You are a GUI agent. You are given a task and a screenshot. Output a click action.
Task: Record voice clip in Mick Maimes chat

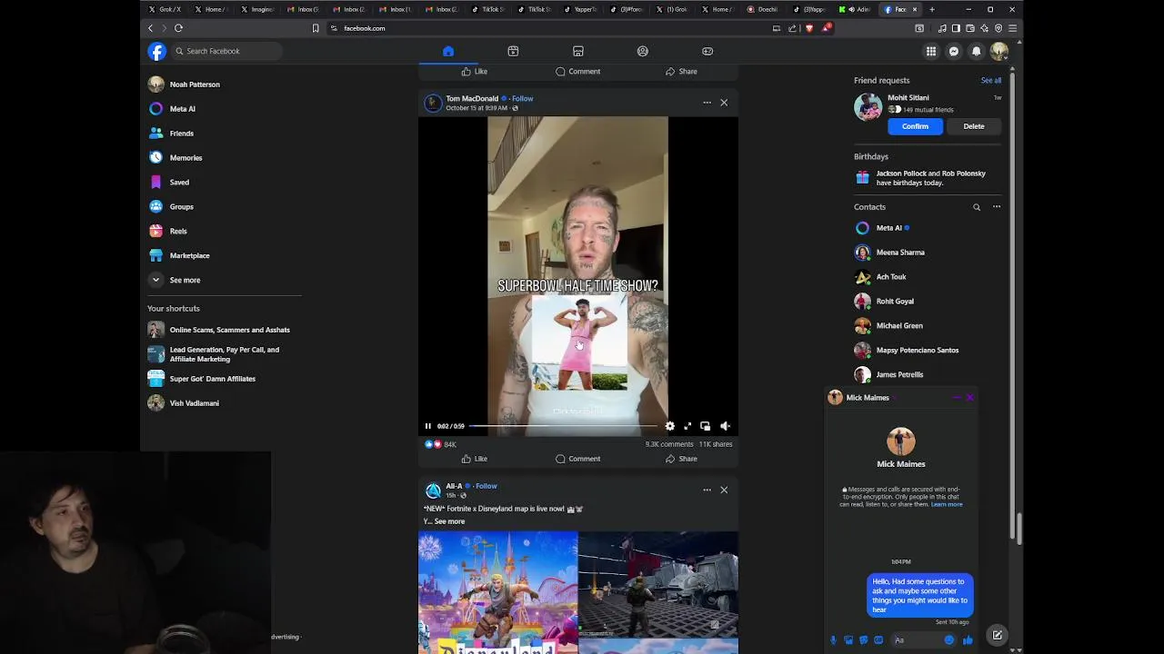pos(833,640)
